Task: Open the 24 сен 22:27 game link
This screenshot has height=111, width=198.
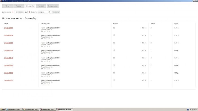Action: [8, 80]
